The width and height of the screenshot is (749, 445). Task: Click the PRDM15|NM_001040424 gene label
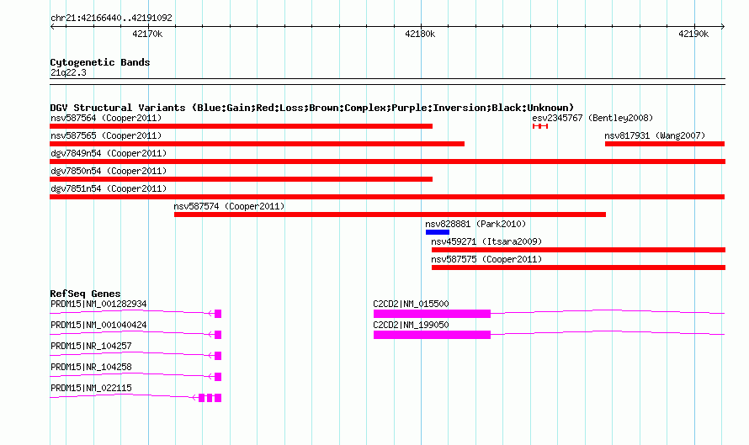click(x=98, y=325)
